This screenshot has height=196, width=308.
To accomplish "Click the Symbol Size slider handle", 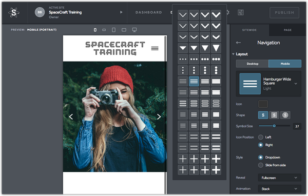I will pos(274,126).
